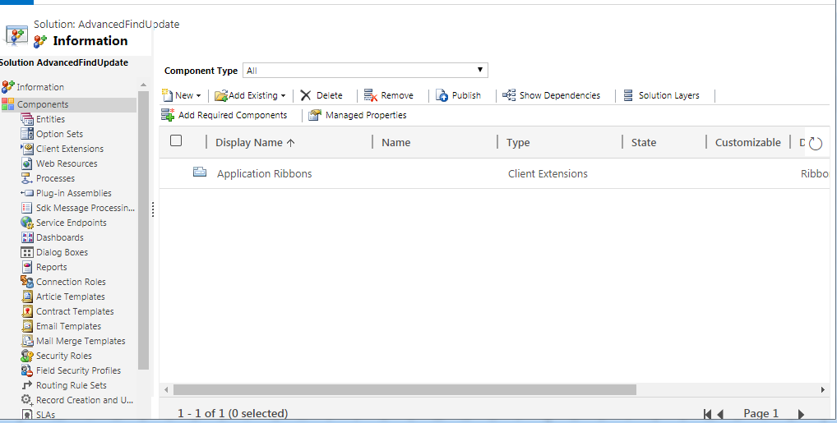Click the Managed Properties icon
Viewport: 837px width, 423px height.
pos(315,116)
